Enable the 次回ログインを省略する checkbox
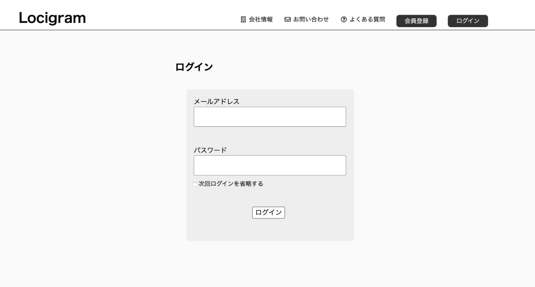 coord(195,184)
